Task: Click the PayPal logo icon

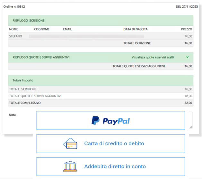Action: click(95, 120)
